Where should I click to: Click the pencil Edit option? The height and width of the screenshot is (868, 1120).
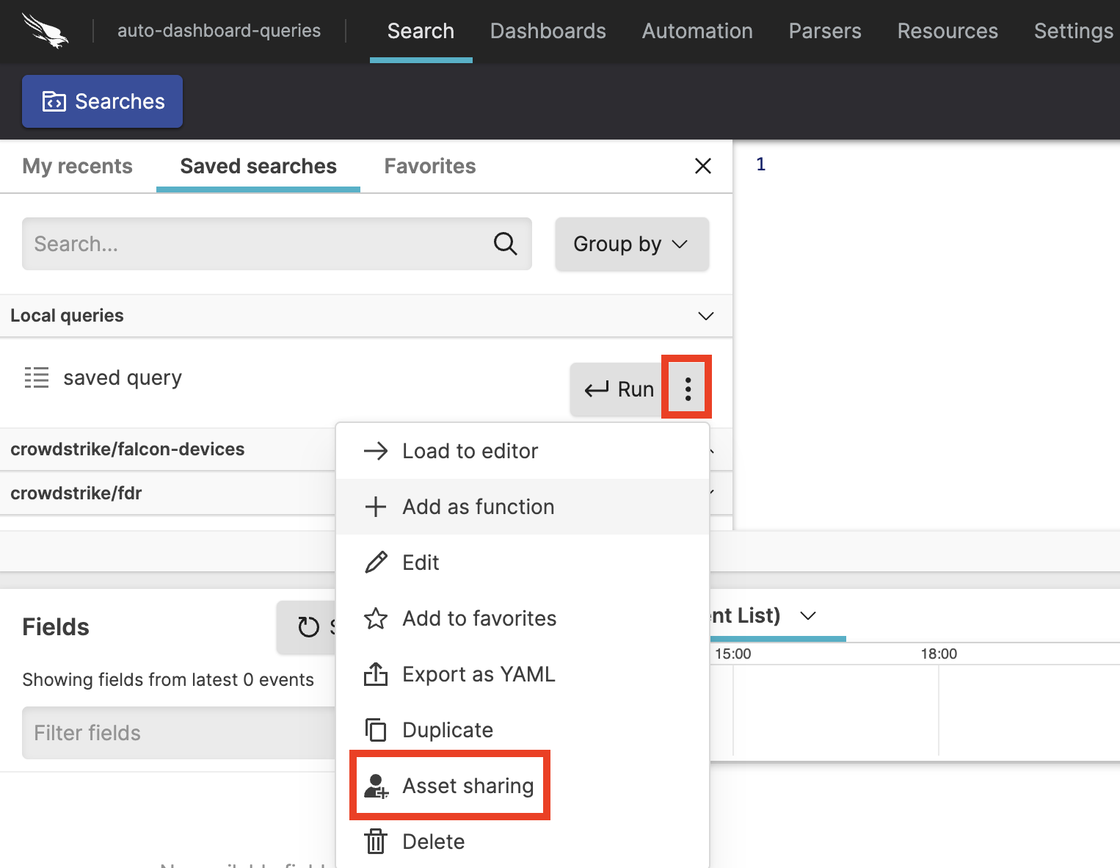(x=421, y=563)
